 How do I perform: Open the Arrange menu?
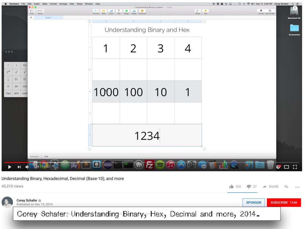point(63,4)
